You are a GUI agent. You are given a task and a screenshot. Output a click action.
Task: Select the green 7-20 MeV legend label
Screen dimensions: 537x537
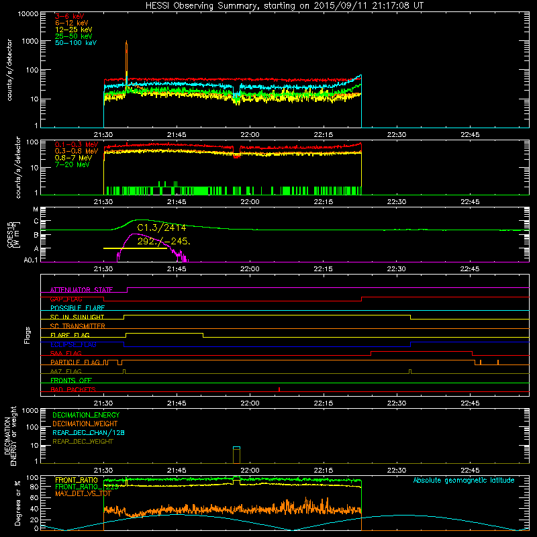click(x=72, y=164)
